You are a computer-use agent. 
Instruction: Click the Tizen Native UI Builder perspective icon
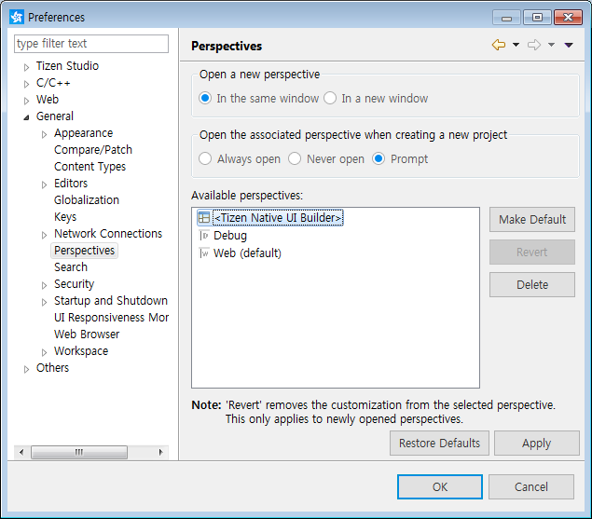[204, 218]
